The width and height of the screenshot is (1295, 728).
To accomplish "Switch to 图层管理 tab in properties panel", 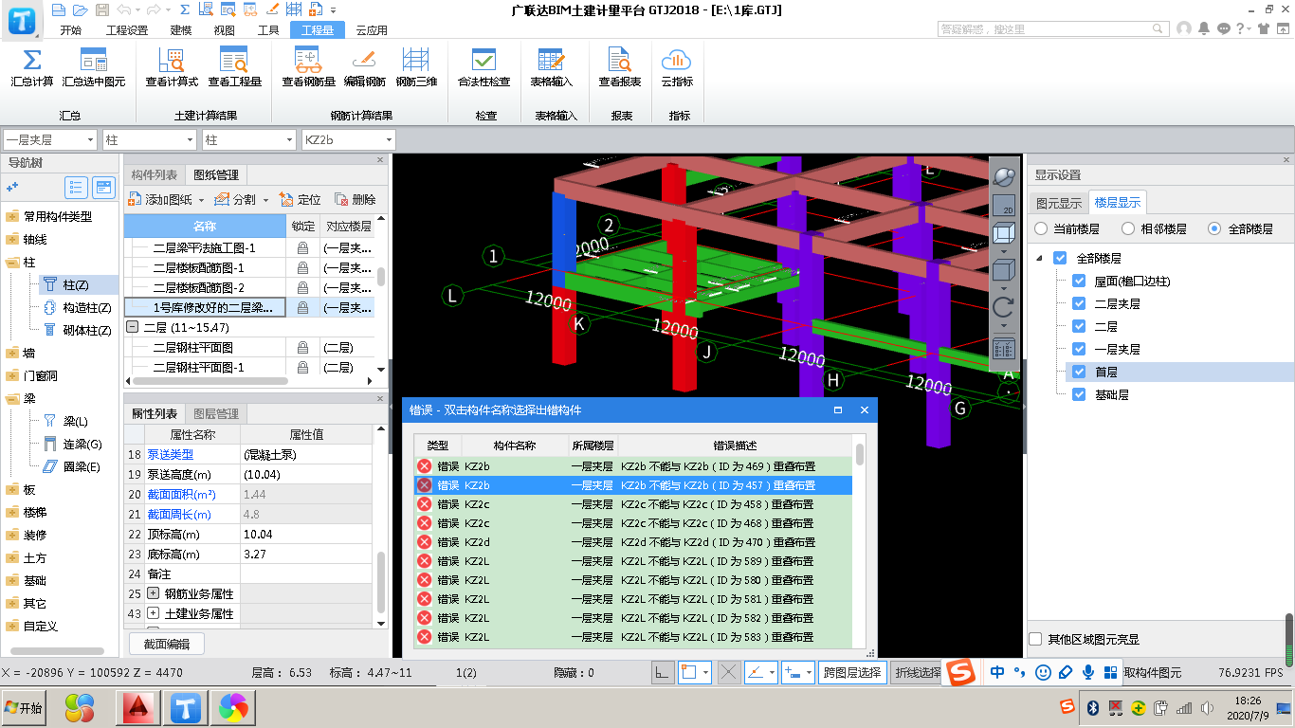I will coord(216,413).
